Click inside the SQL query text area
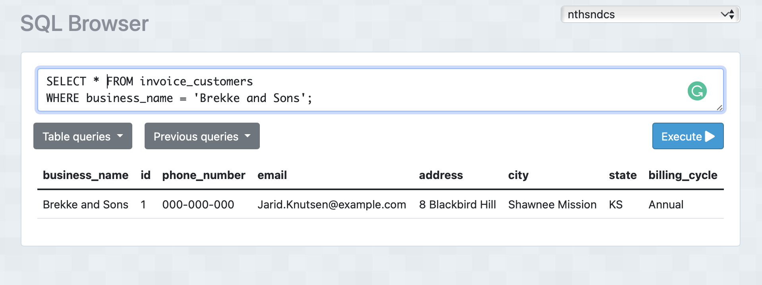 click(x=381, y=90)
